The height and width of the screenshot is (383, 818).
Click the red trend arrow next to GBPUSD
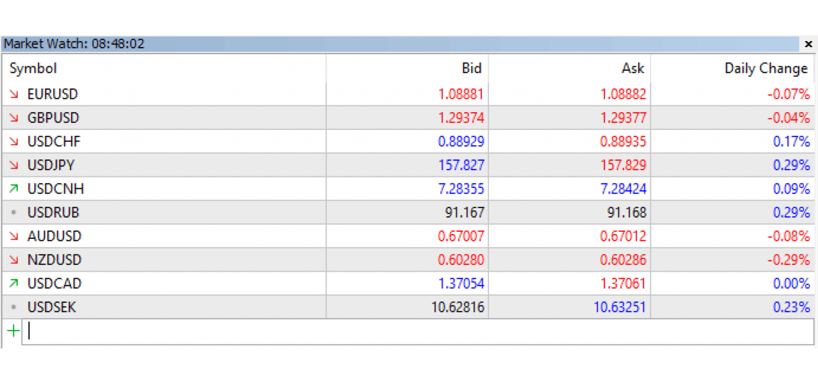tap(14, 118)
